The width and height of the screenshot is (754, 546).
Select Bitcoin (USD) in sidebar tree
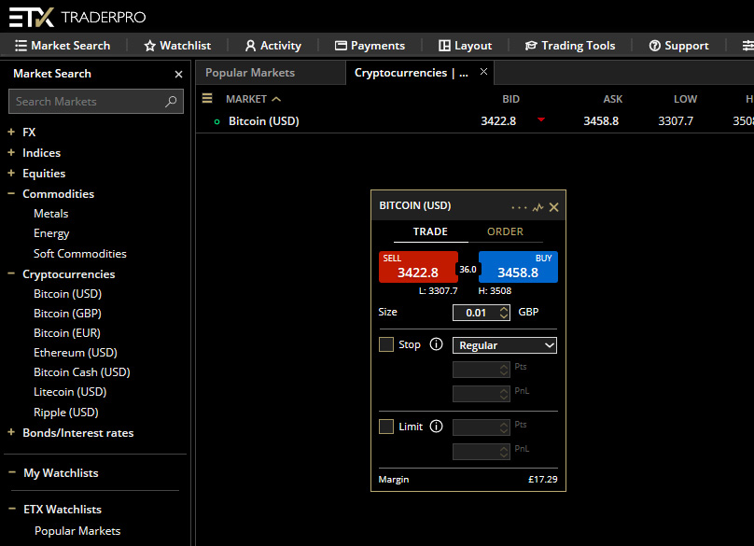pos(68,294)
